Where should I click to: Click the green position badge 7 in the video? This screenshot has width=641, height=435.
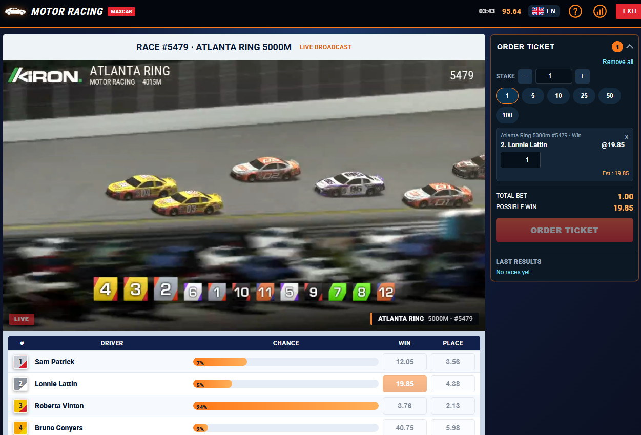pos(337,292)
